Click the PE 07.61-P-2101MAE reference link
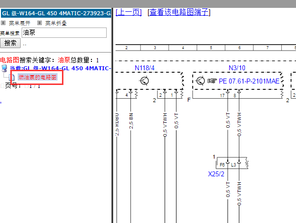 [249, 81]
